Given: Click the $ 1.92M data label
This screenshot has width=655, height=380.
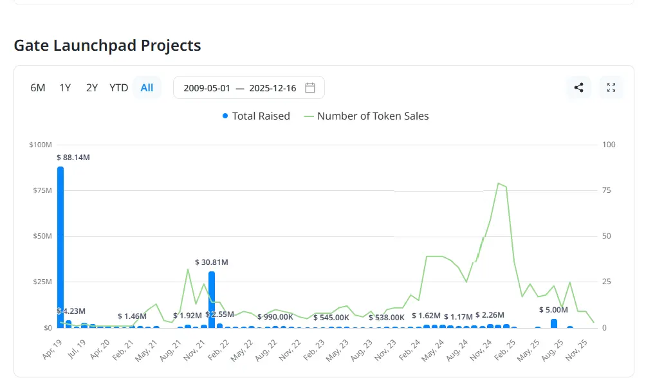Looking at the screenshot, I should (x=188, y=316).
